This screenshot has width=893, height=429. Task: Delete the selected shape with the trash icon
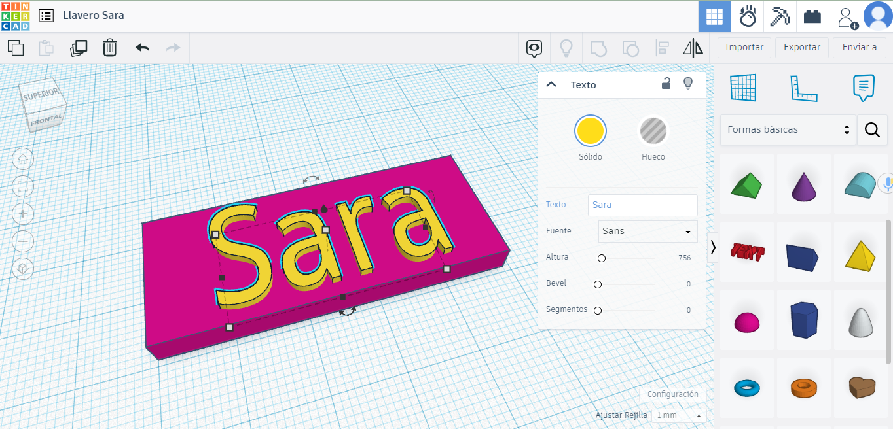(110, 47)
